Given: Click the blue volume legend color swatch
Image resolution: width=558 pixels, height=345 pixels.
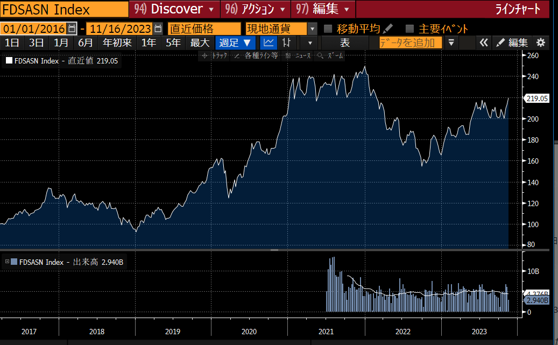Looking at the screenshot, I should pyautogui.click(x=14, y=262).
